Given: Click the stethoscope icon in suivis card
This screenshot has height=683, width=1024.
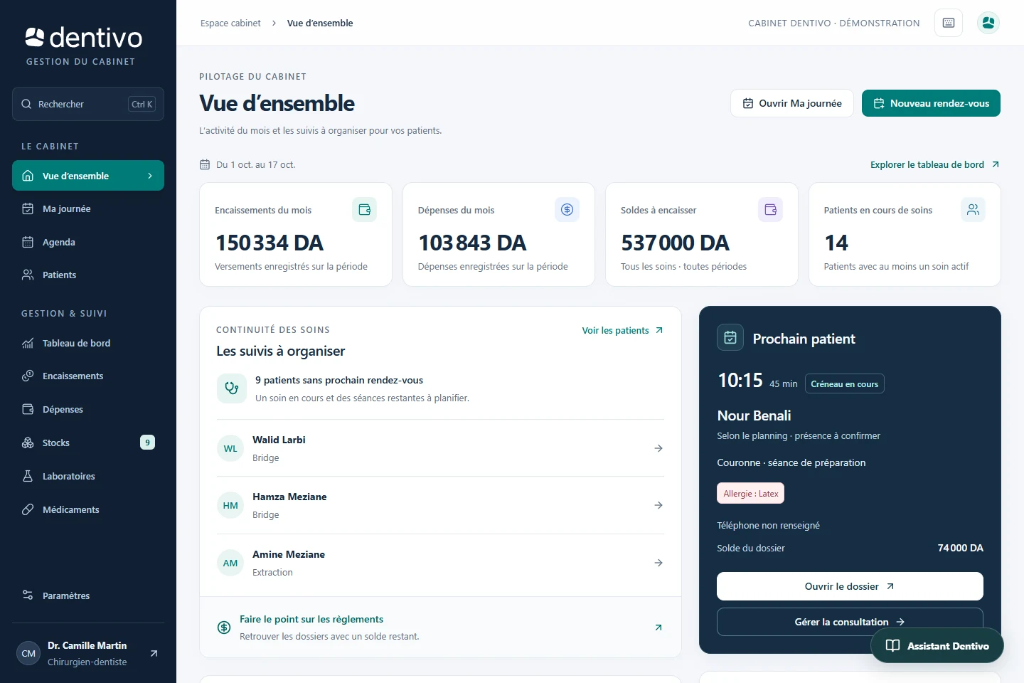Looking at the screenshot, I should click(232, 388).
